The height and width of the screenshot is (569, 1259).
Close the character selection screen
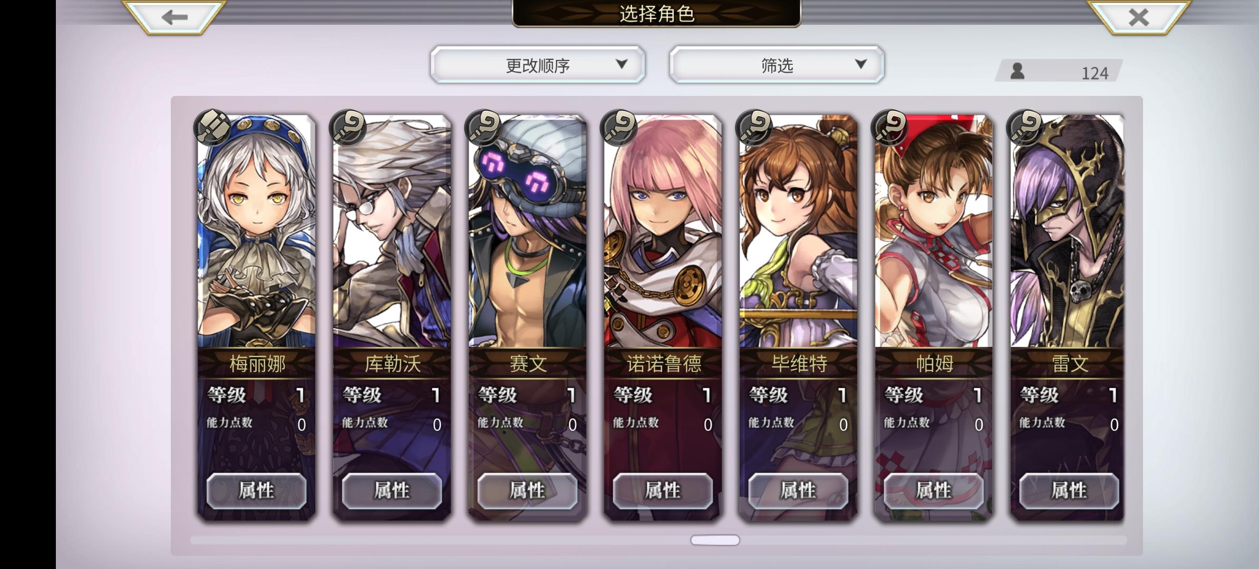click(x=1138, y=17)
